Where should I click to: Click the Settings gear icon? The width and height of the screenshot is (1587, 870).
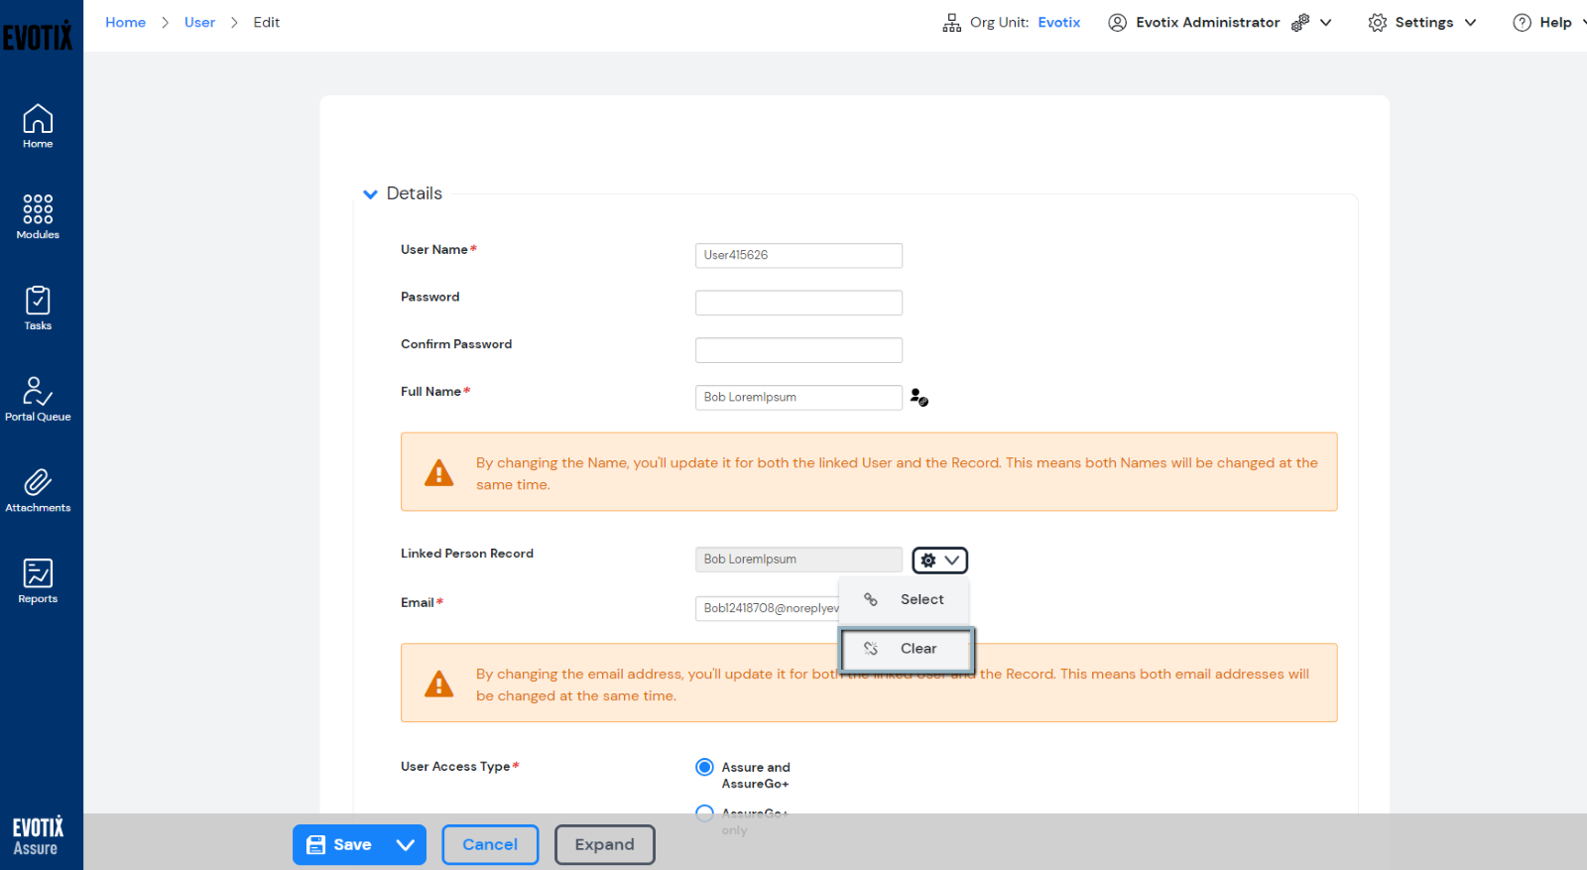[1378, 23]
